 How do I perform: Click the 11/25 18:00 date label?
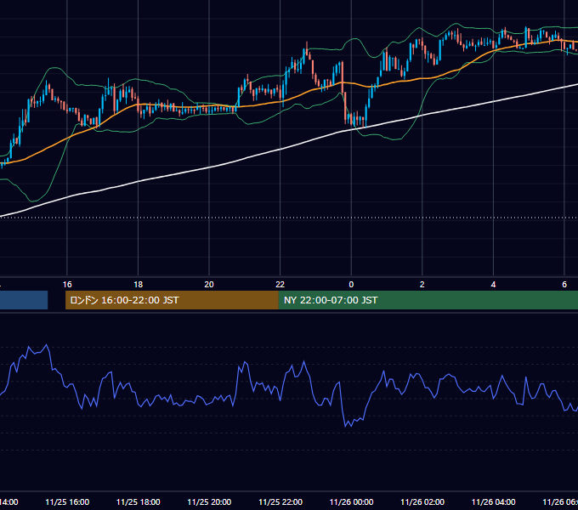coord(139,502)
